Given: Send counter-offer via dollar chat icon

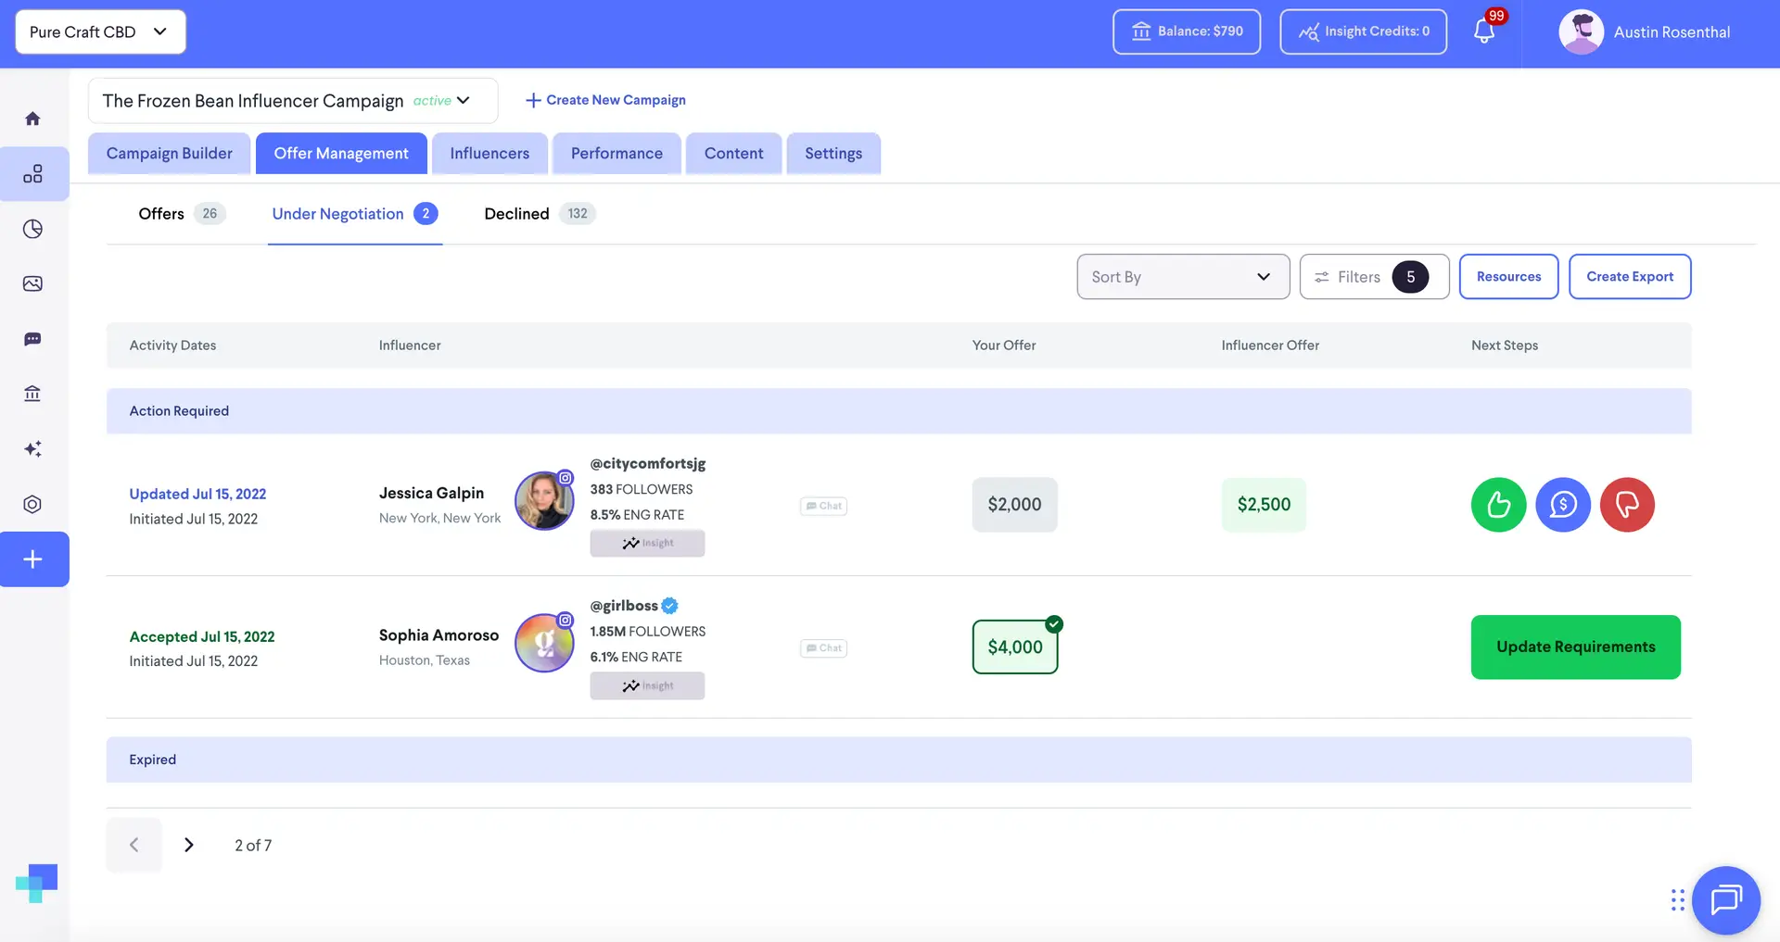Looking at the screenshot, I should tap(1562, 504).
